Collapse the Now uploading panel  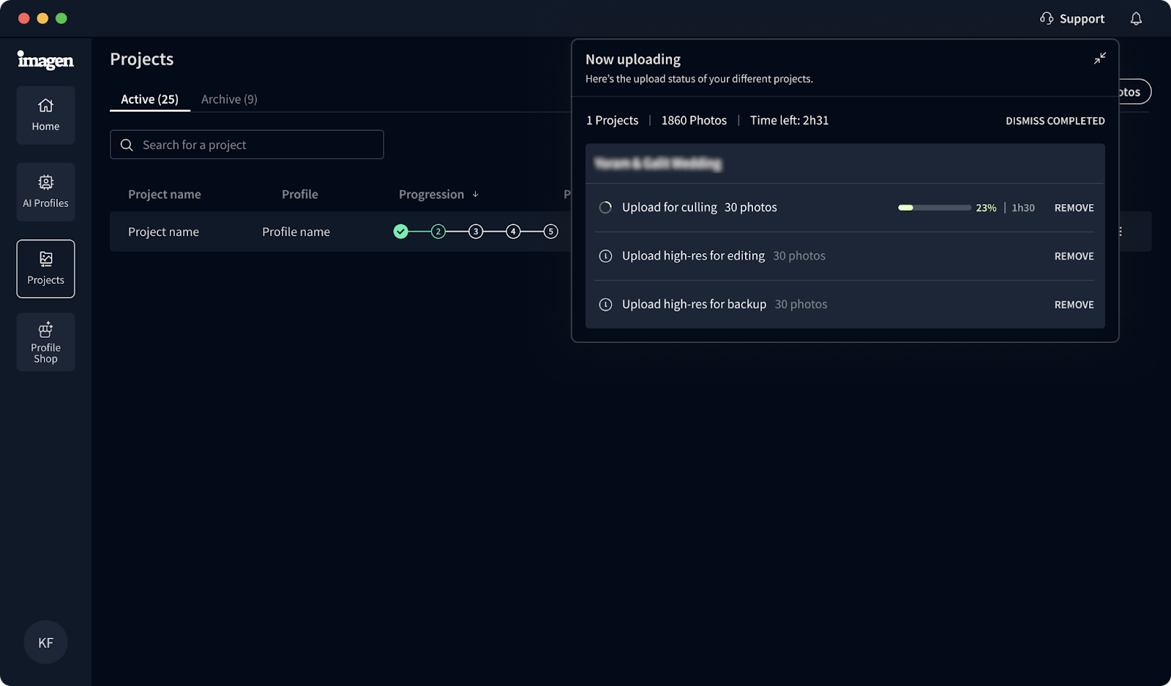click(x=1099, y=59)
